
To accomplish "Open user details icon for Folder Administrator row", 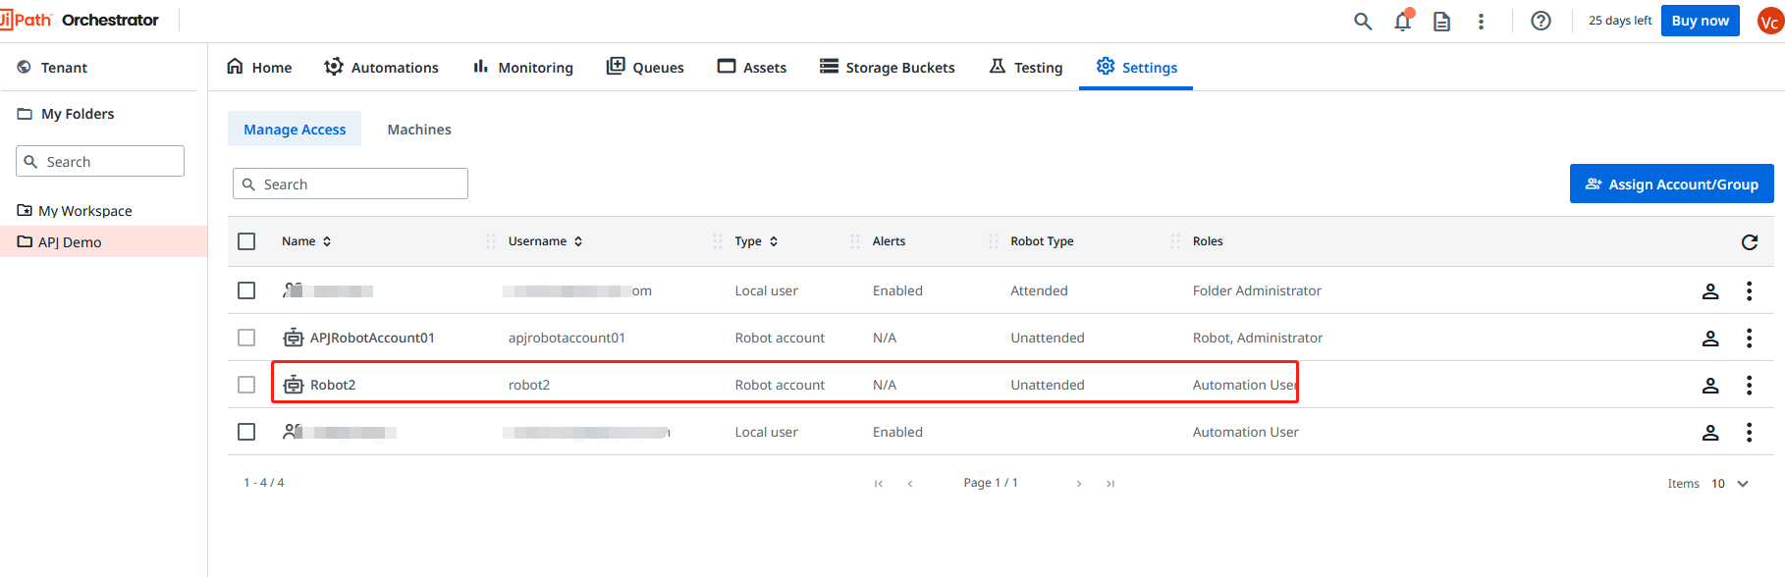I will pos(1710,291).
